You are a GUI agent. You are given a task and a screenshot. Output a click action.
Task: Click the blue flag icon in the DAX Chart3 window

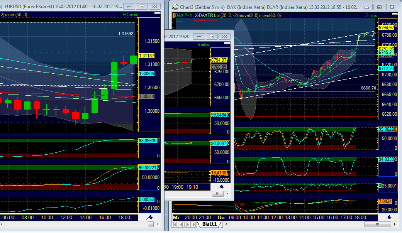click(x=390, y=217)
